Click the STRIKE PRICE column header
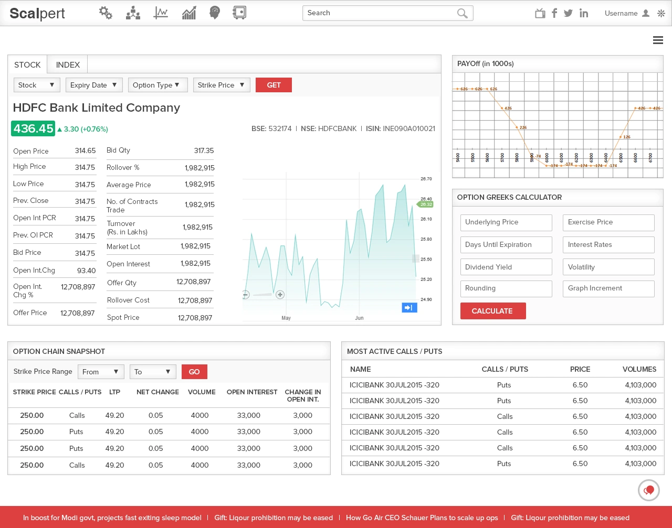 click(x=34, y=392)
